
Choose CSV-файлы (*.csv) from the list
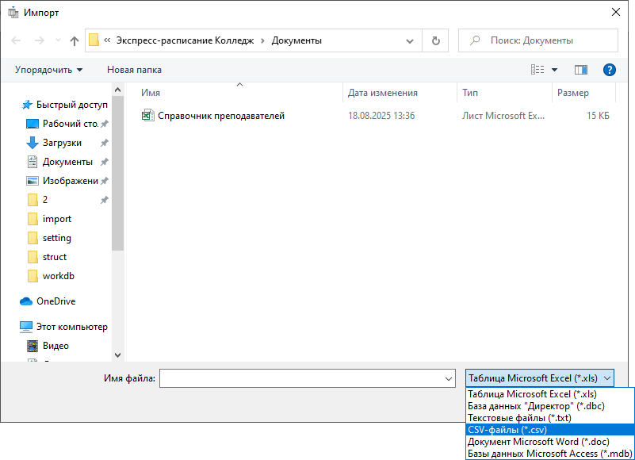(x=507, y=429)
